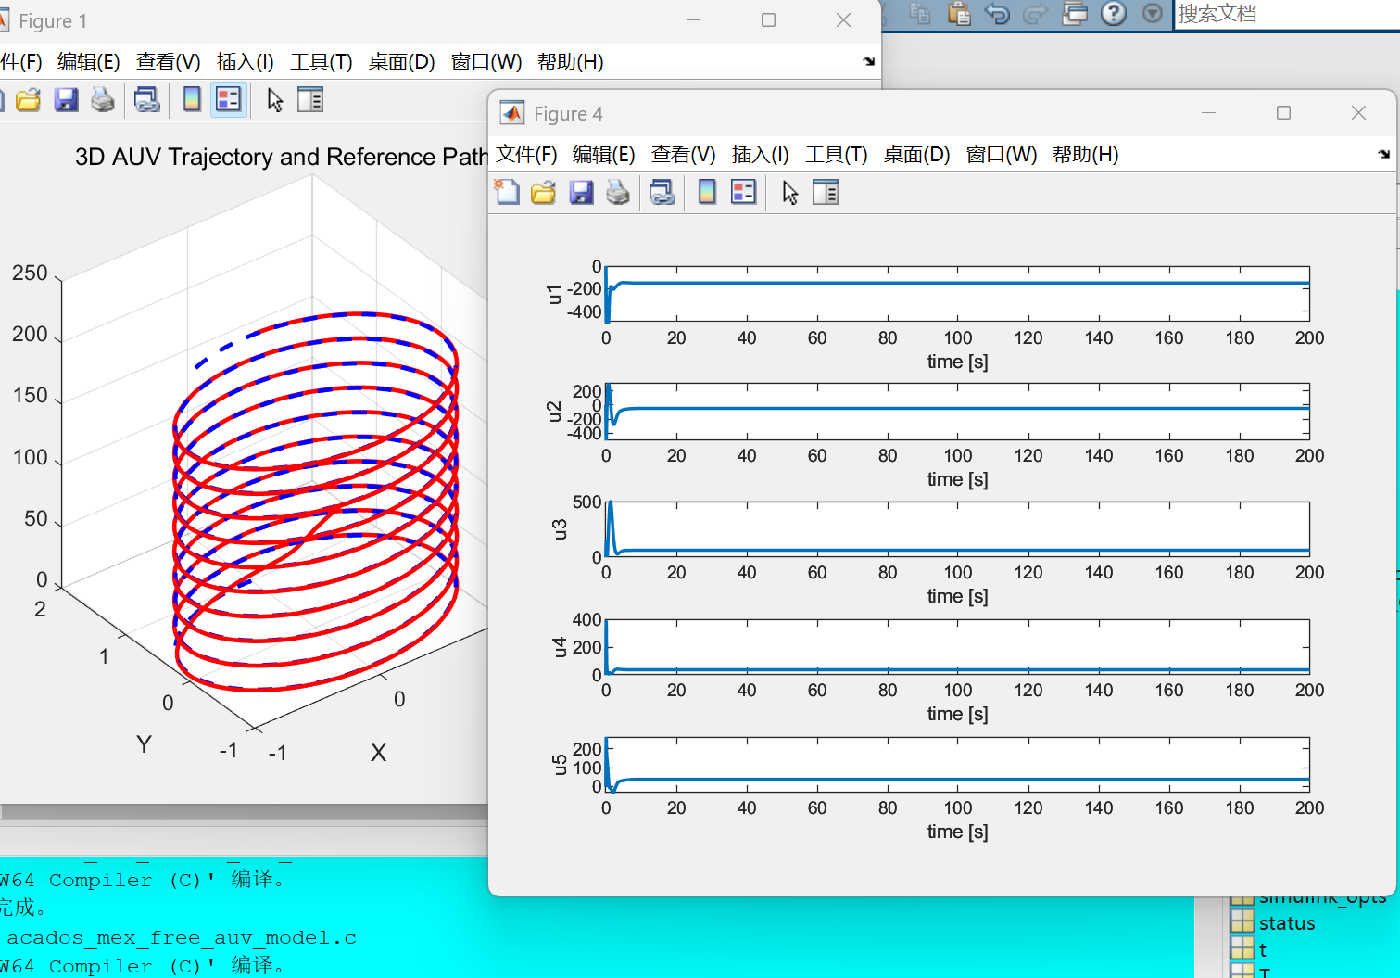Open Property Inspector from Figure 1 toolbar

(310, 99)
